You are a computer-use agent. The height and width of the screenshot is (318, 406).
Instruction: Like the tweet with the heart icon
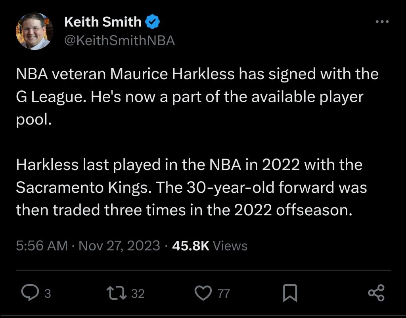[x=205, y=293]
